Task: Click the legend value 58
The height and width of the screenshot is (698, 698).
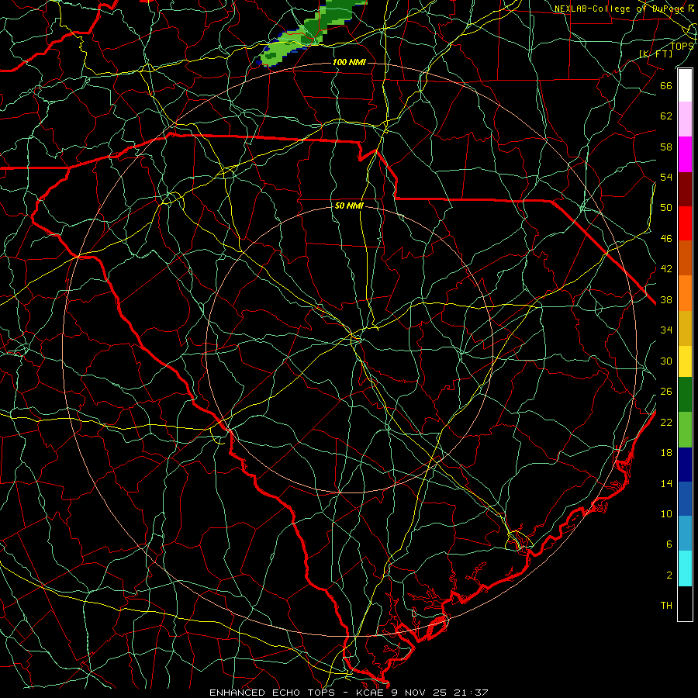Action: [x=666, y=147]
